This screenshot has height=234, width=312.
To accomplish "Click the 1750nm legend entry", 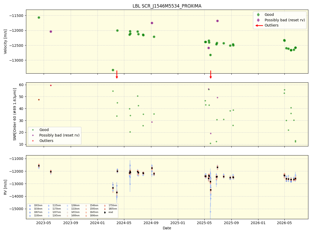I will coord(113,205).
